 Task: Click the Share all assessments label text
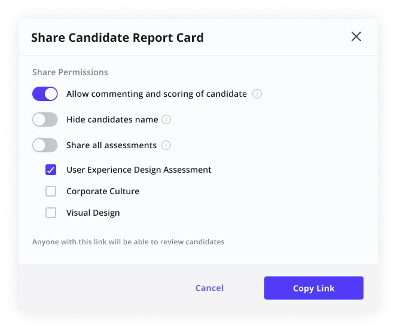pos(111,145)
